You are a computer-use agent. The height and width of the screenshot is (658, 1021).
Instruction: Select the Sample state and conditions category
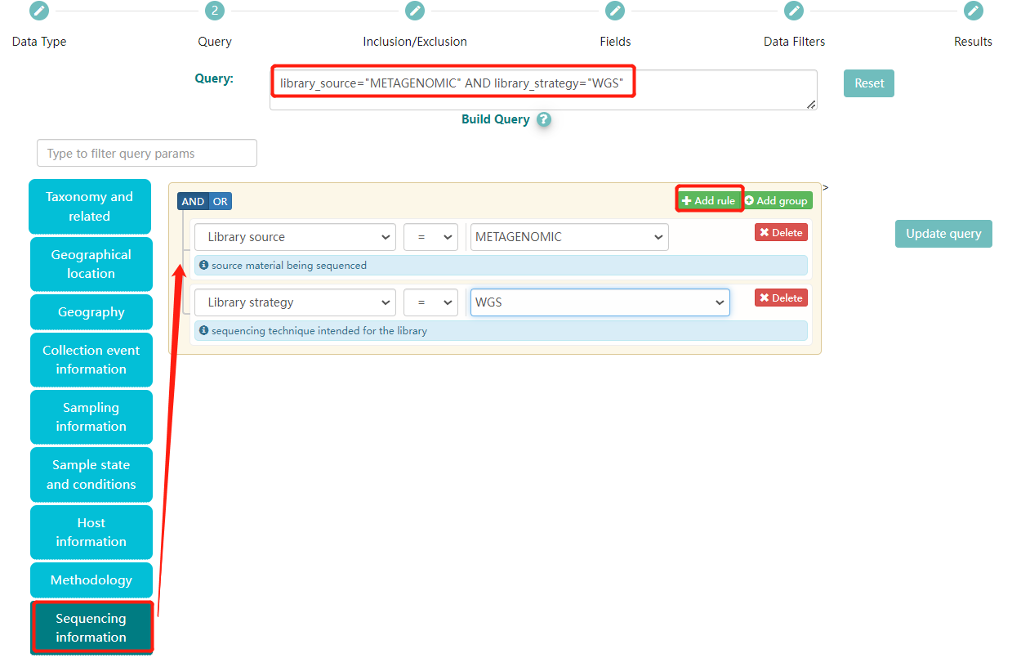pyautogui.click(x=91, y=475)
